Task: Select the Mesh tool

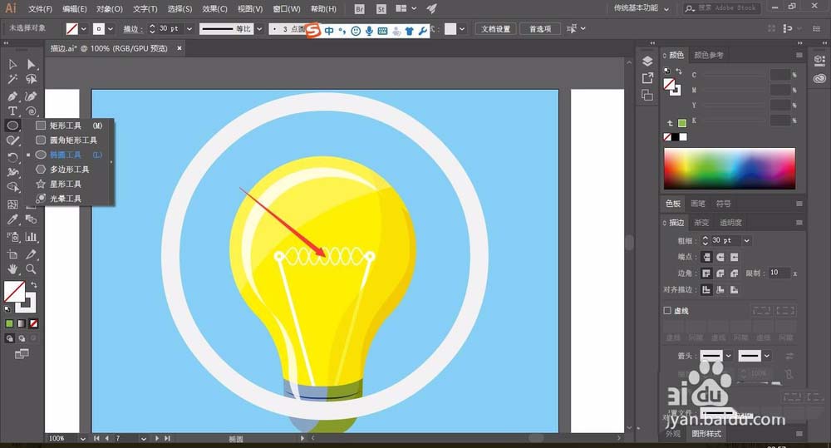Action: pyautogui.click(x=12, y=204)
